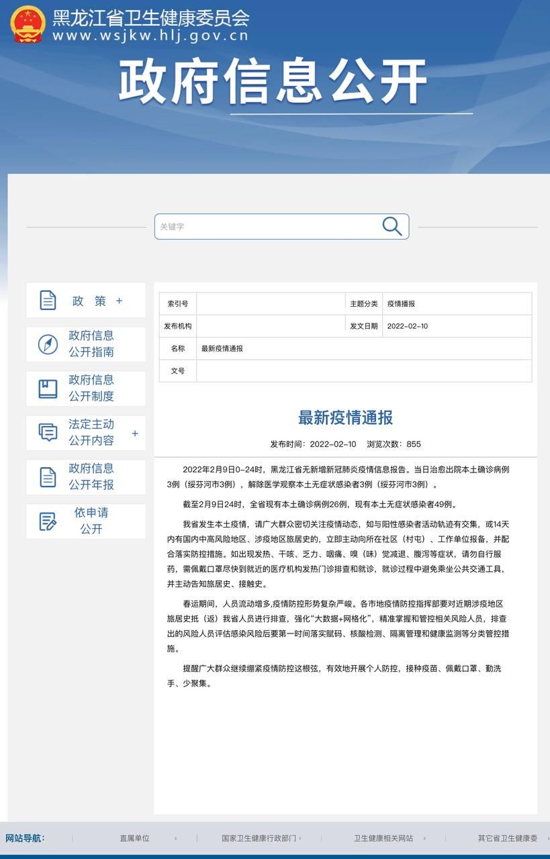Click the chat icon beside 法定主动公开内容
Screen dimensions: 550x859
pos(48,432)
